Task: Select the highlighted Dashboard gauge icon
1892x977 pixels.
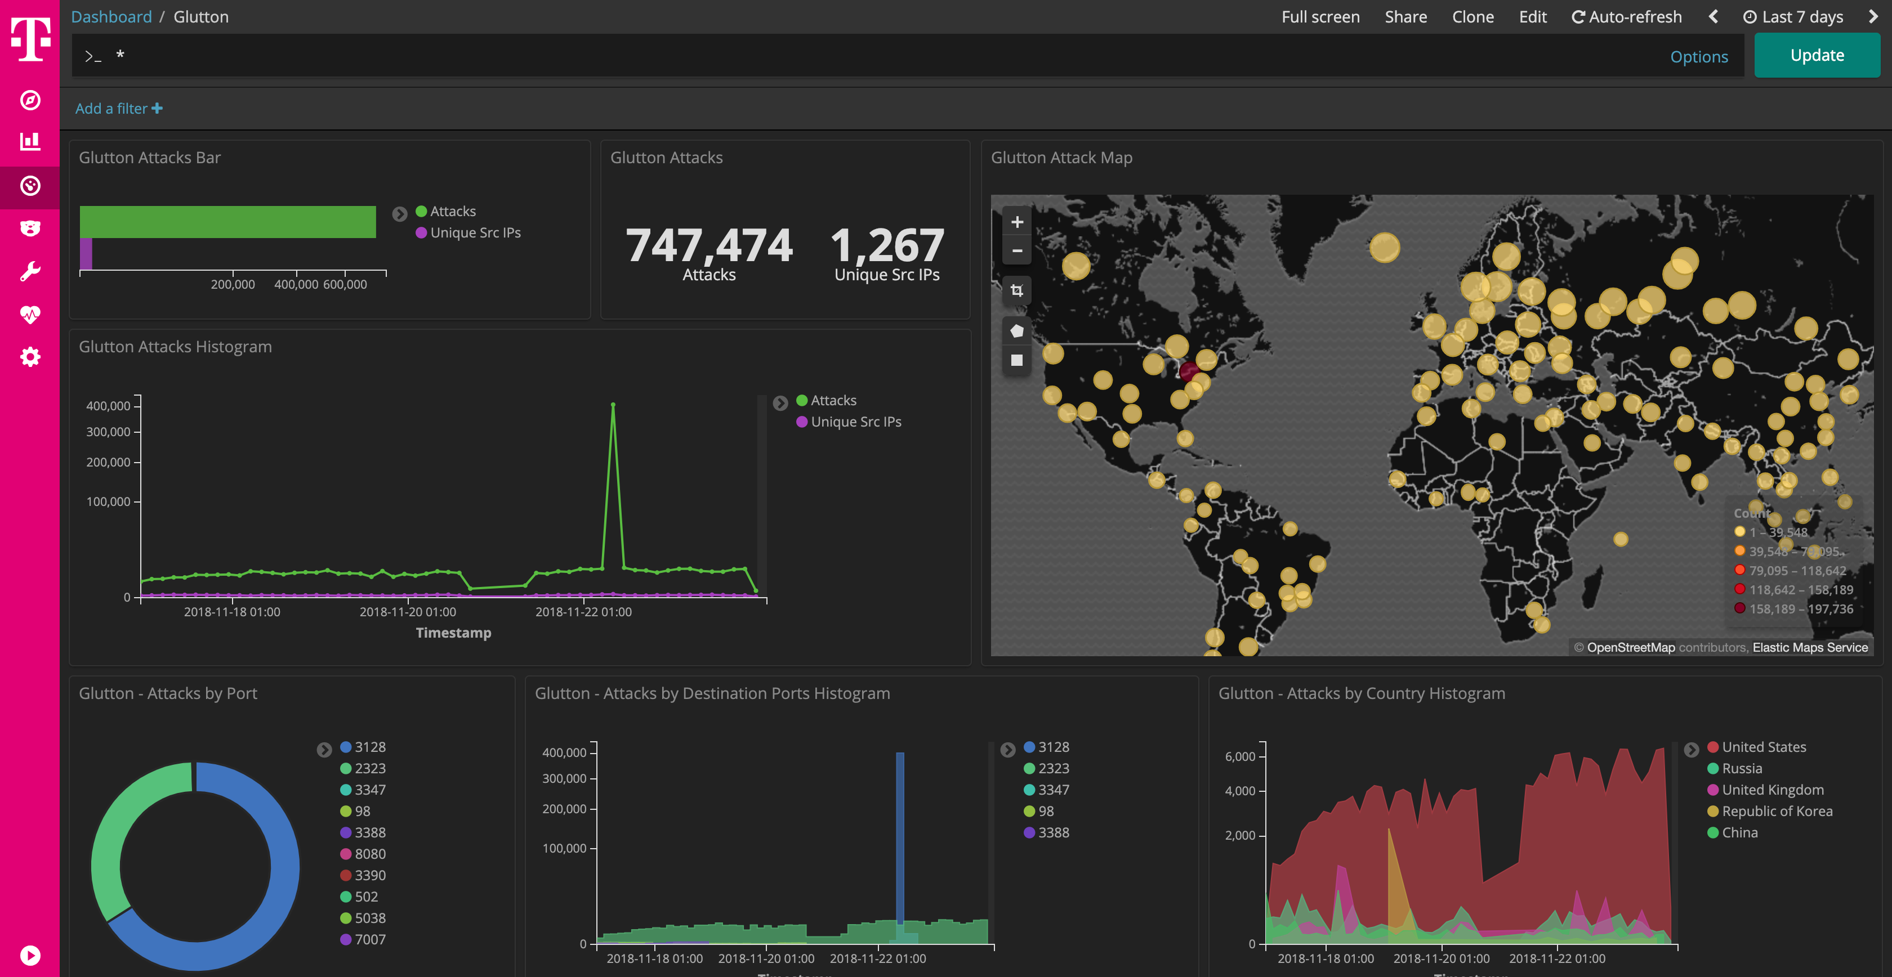Action: [29, 186]
